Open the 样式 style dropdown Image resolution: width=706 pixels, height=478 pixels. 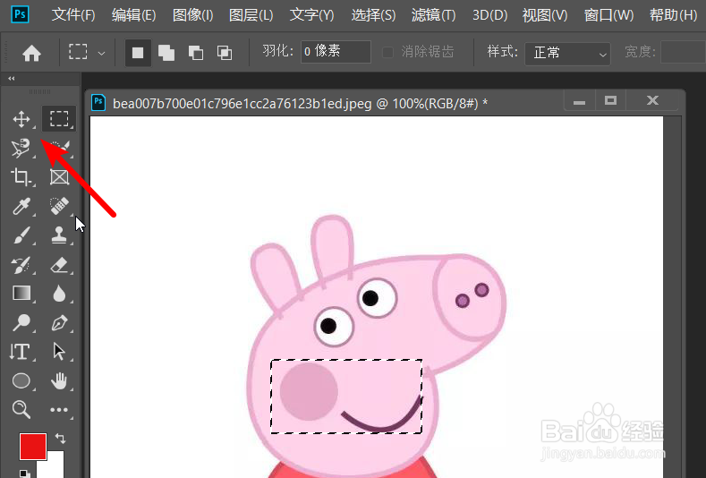coord(567,54)
